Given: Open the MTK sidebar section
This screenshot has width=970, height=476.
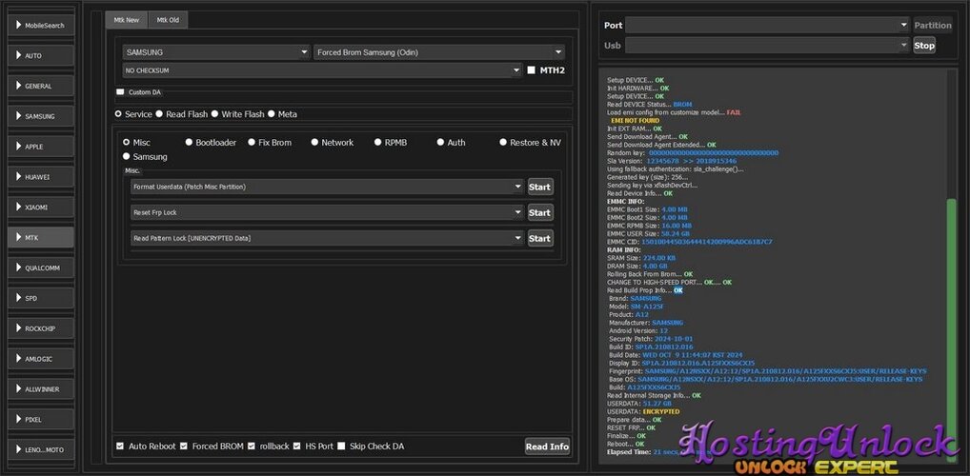Looking at the screenshot, I should [x=41, y=237].
